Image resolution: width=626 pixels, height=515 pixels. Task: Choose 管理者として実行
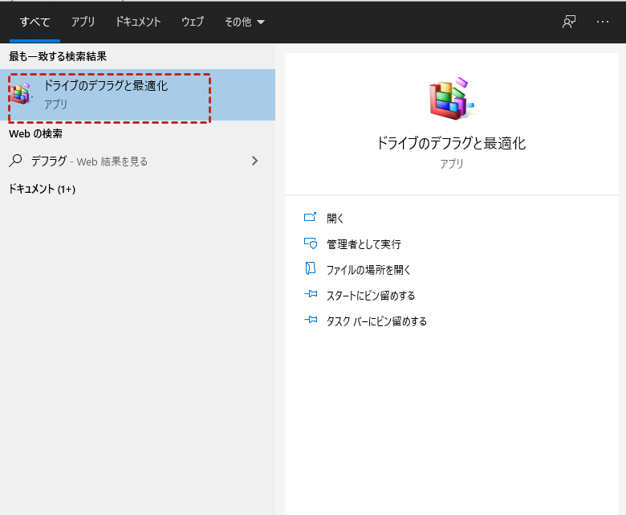364,244
